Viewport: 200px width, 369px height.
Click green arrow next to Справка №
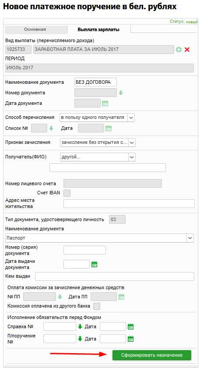[x=80, y=326]
